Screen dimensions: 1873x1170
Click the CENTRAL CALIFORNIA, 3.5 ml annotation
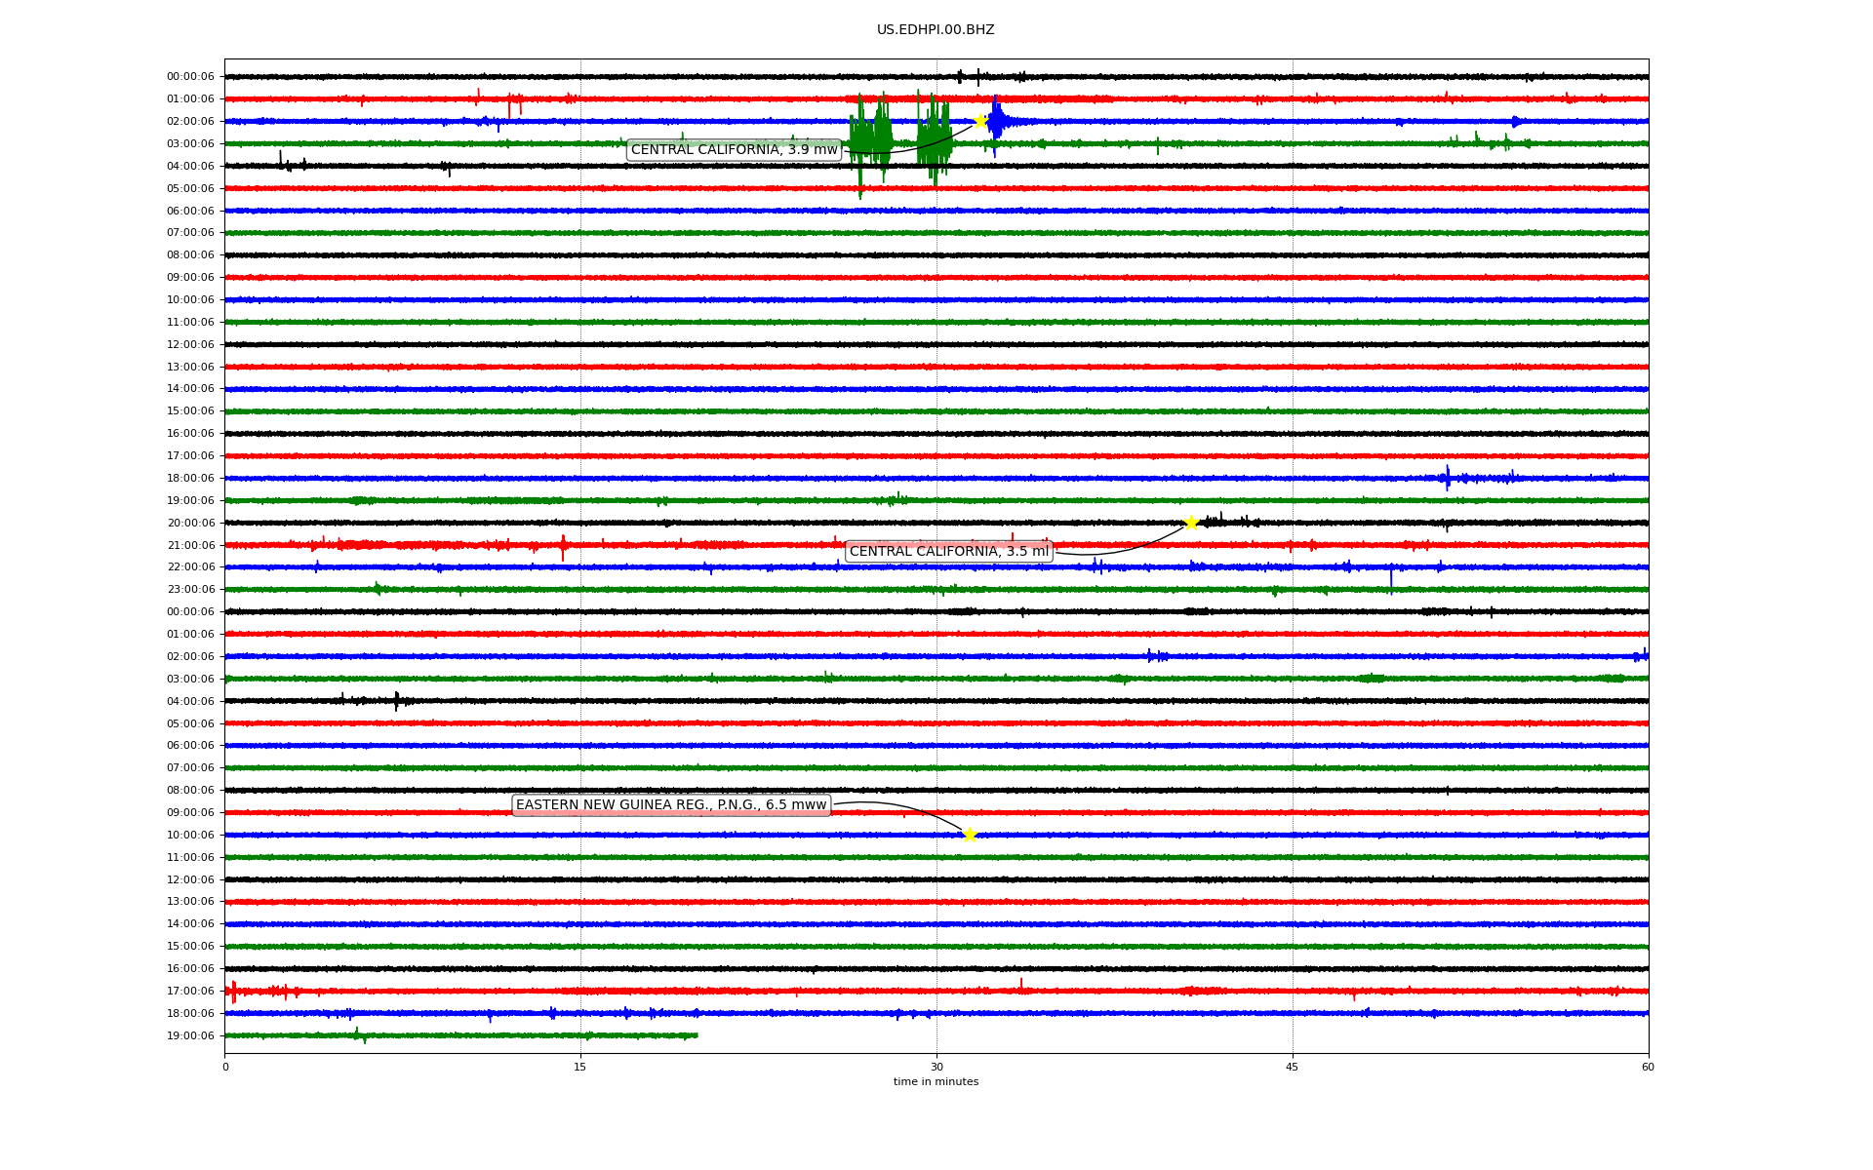948,551
